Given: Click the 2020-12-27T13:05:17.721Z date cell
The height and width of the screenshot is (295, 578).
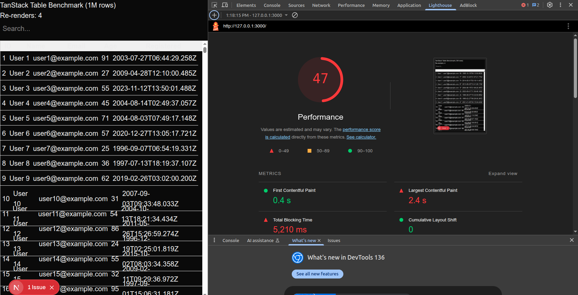Looking at the screenshot, I should (154, 134).
